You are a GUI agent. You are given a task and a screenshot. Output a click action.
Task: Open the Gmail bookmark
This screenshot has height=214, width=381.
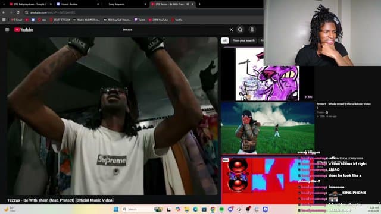pyautogui.click(x=17, y=20)
